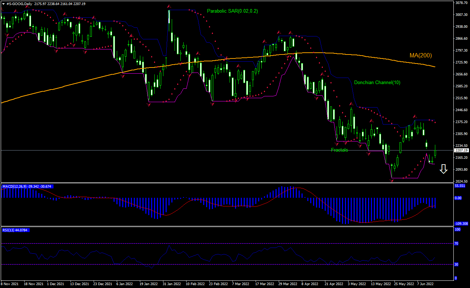Click the triangle beside #S-GOOG title
Screen dimensions: 470x288
pos(3,3)
